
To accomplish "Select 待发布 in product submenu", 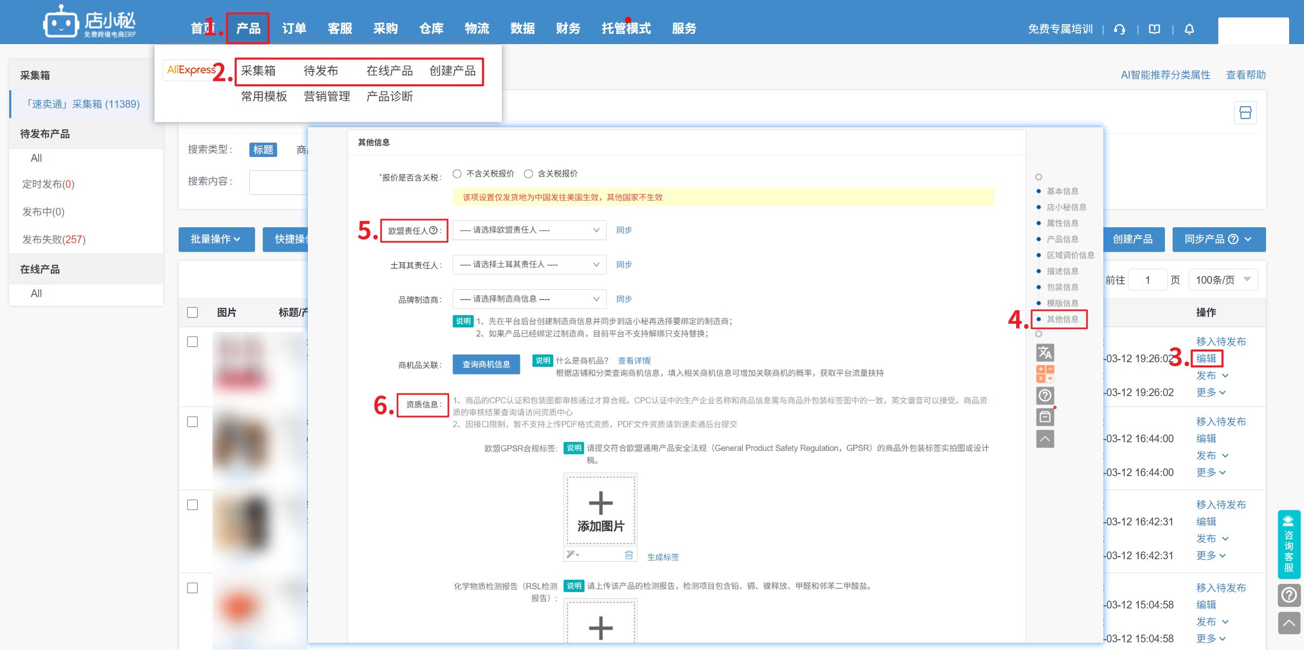I will coord(321,71).
